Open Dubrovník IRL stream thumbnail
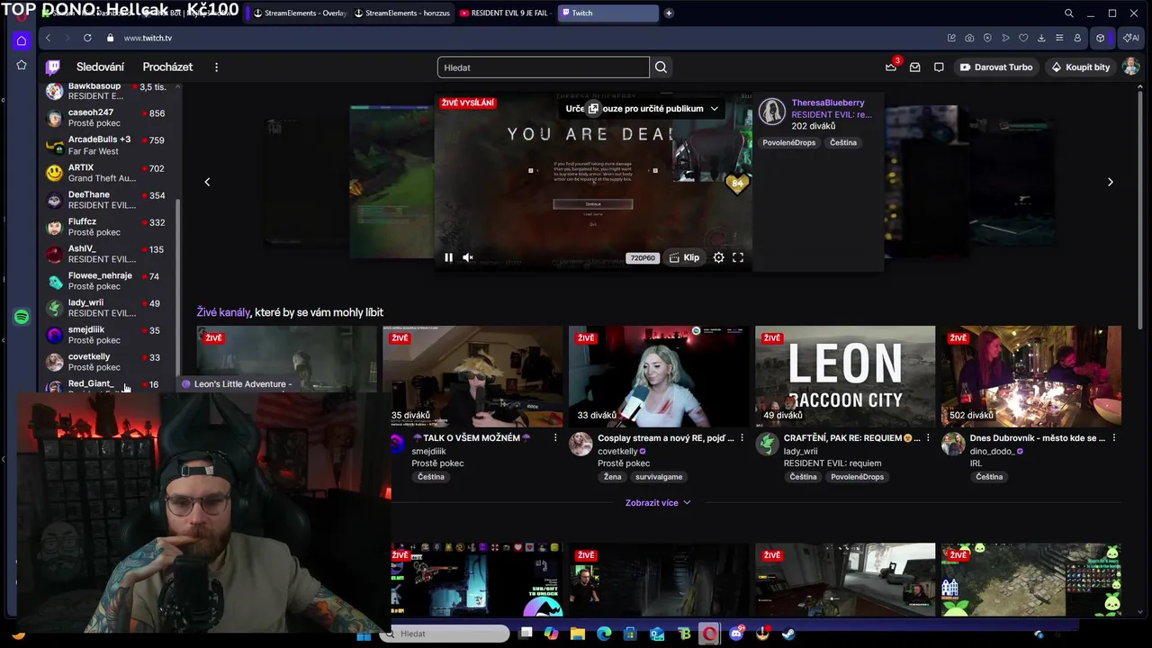 pos(1031,376)
